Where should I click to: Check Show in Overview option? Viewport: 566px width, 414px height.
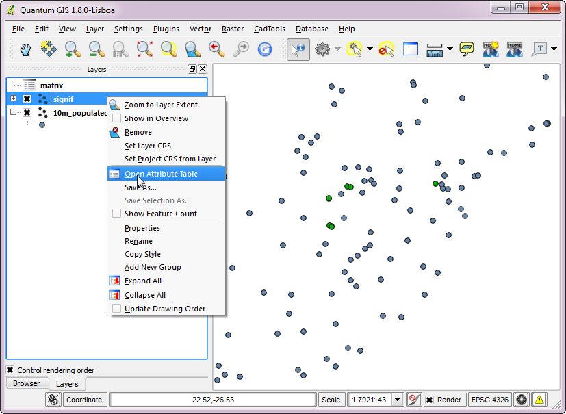point(116,118)
